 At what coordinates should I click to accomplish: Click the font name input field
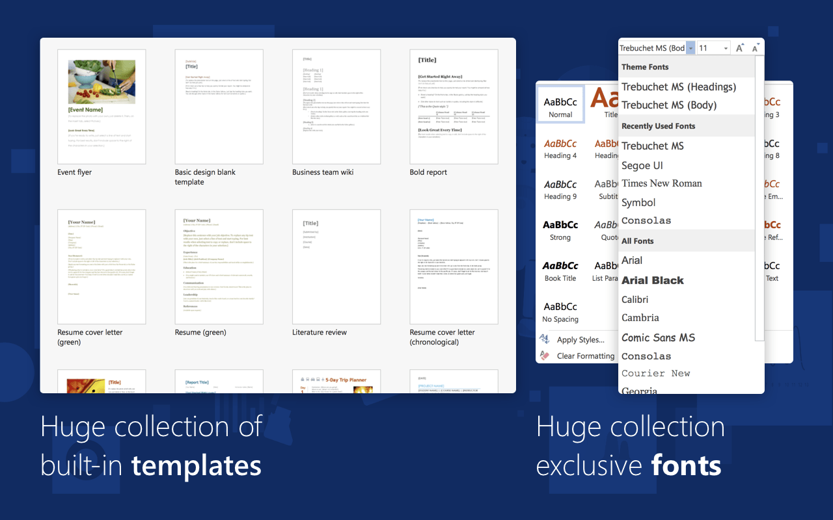click(652, 48)
